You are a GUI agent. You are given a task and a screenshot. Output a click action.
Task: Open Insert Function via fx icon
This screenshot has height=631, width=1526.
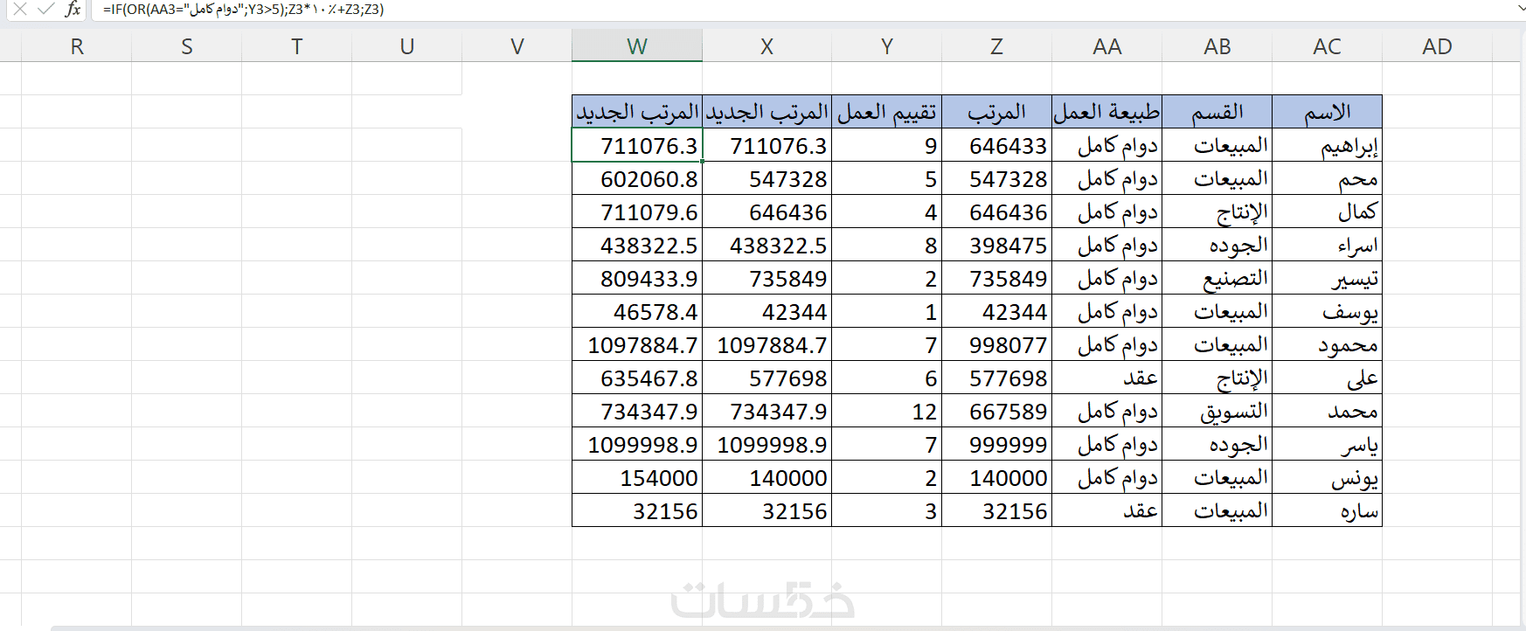pyautogui.click(x=73, y=9)
